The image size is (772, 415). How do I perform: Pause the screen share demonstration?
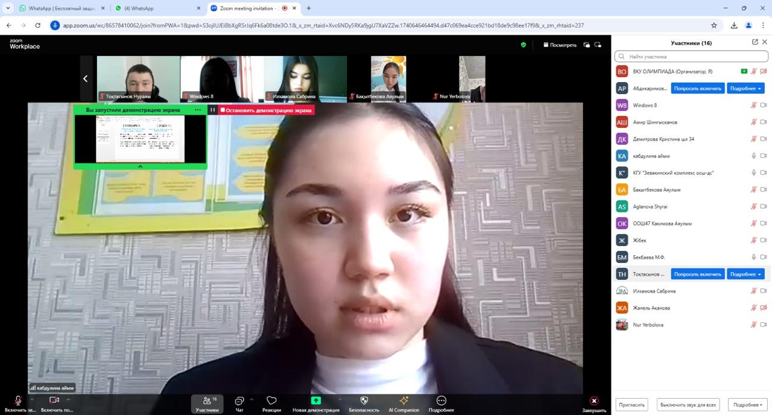pos(212,110)
